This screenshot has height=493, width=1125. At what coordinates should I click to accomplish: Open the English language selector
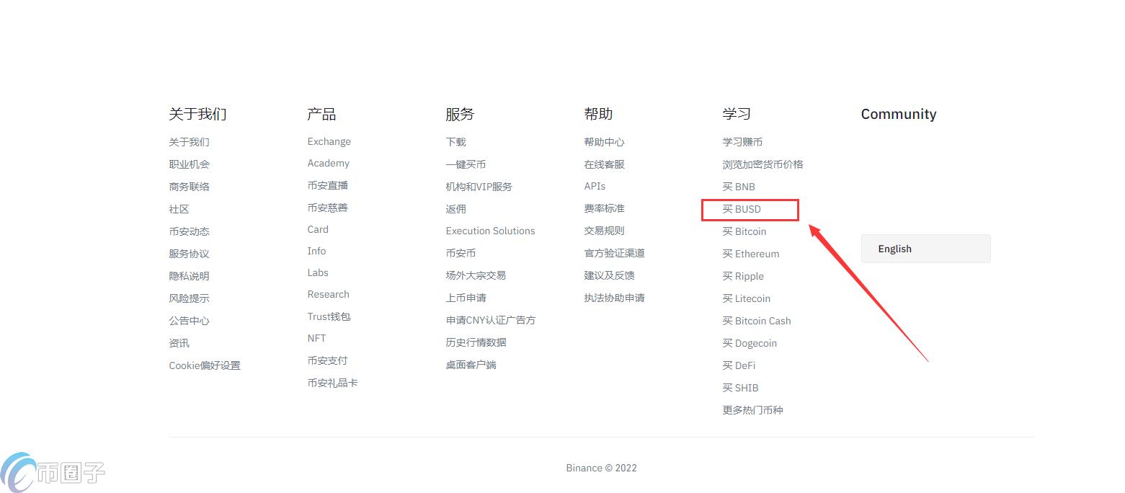coord(925,248)
